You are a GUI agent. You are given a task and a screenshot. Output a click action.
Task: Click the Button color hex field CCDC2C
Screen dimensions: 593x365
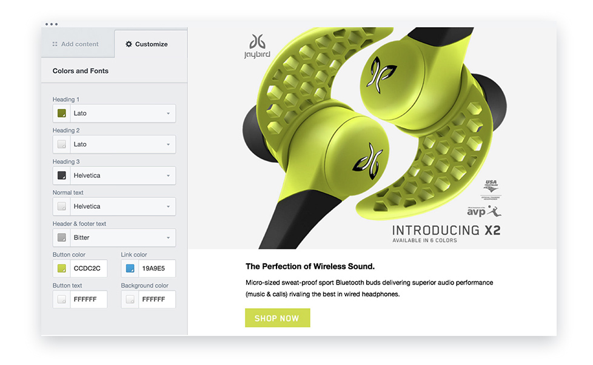[x=89, y=268]
